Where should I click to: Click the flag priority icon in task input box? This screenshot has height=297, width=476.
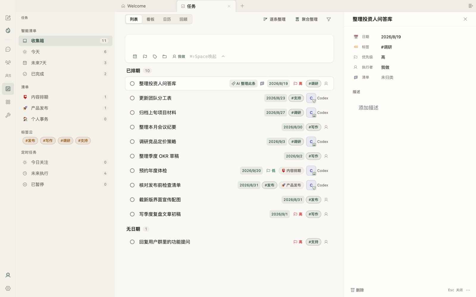(x=145, y=56)
